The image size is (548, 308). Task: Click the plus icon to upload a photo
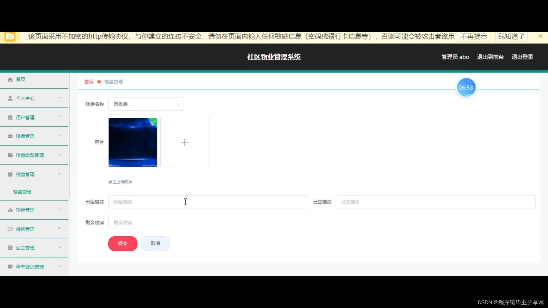point(185,142)
